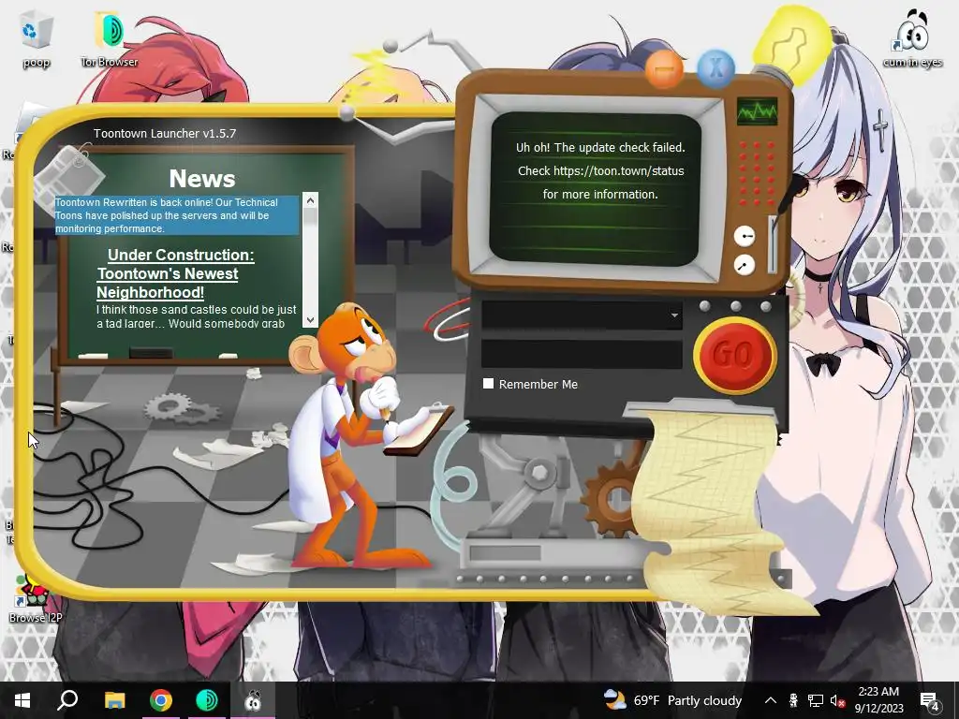Click the News chalkboard heading
The image size is (959, 719).
tap(202, 179)
